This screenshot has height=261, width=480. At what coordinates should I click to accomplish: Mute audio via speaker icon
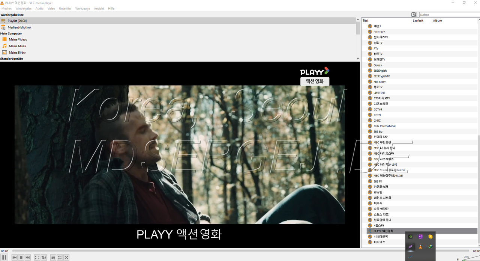click(458, 259)
